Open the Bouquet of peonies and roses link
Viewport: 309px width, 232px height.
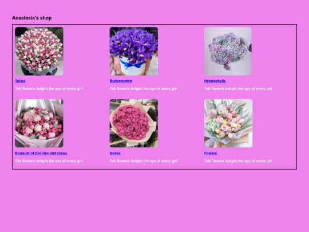pyautogui.click(x=41, y=153)
